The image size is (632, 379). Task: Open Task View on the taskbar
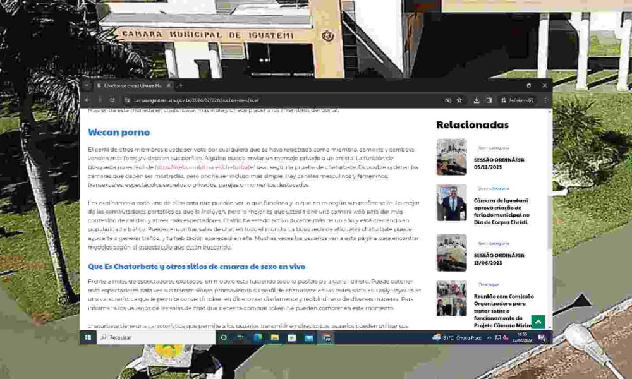coord(240,337)
